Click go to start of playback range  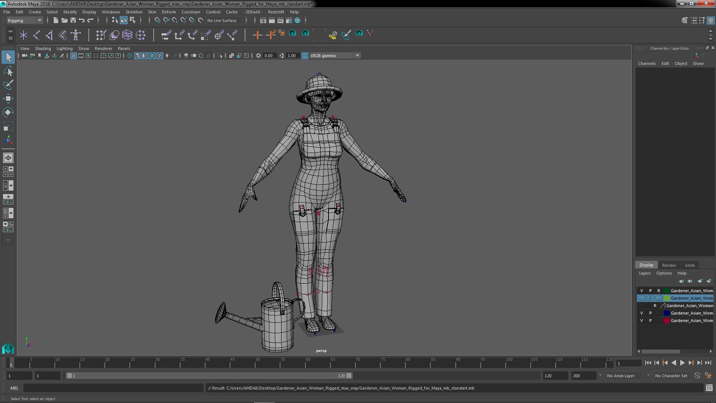pyautogui.click(x=648, y=363)
